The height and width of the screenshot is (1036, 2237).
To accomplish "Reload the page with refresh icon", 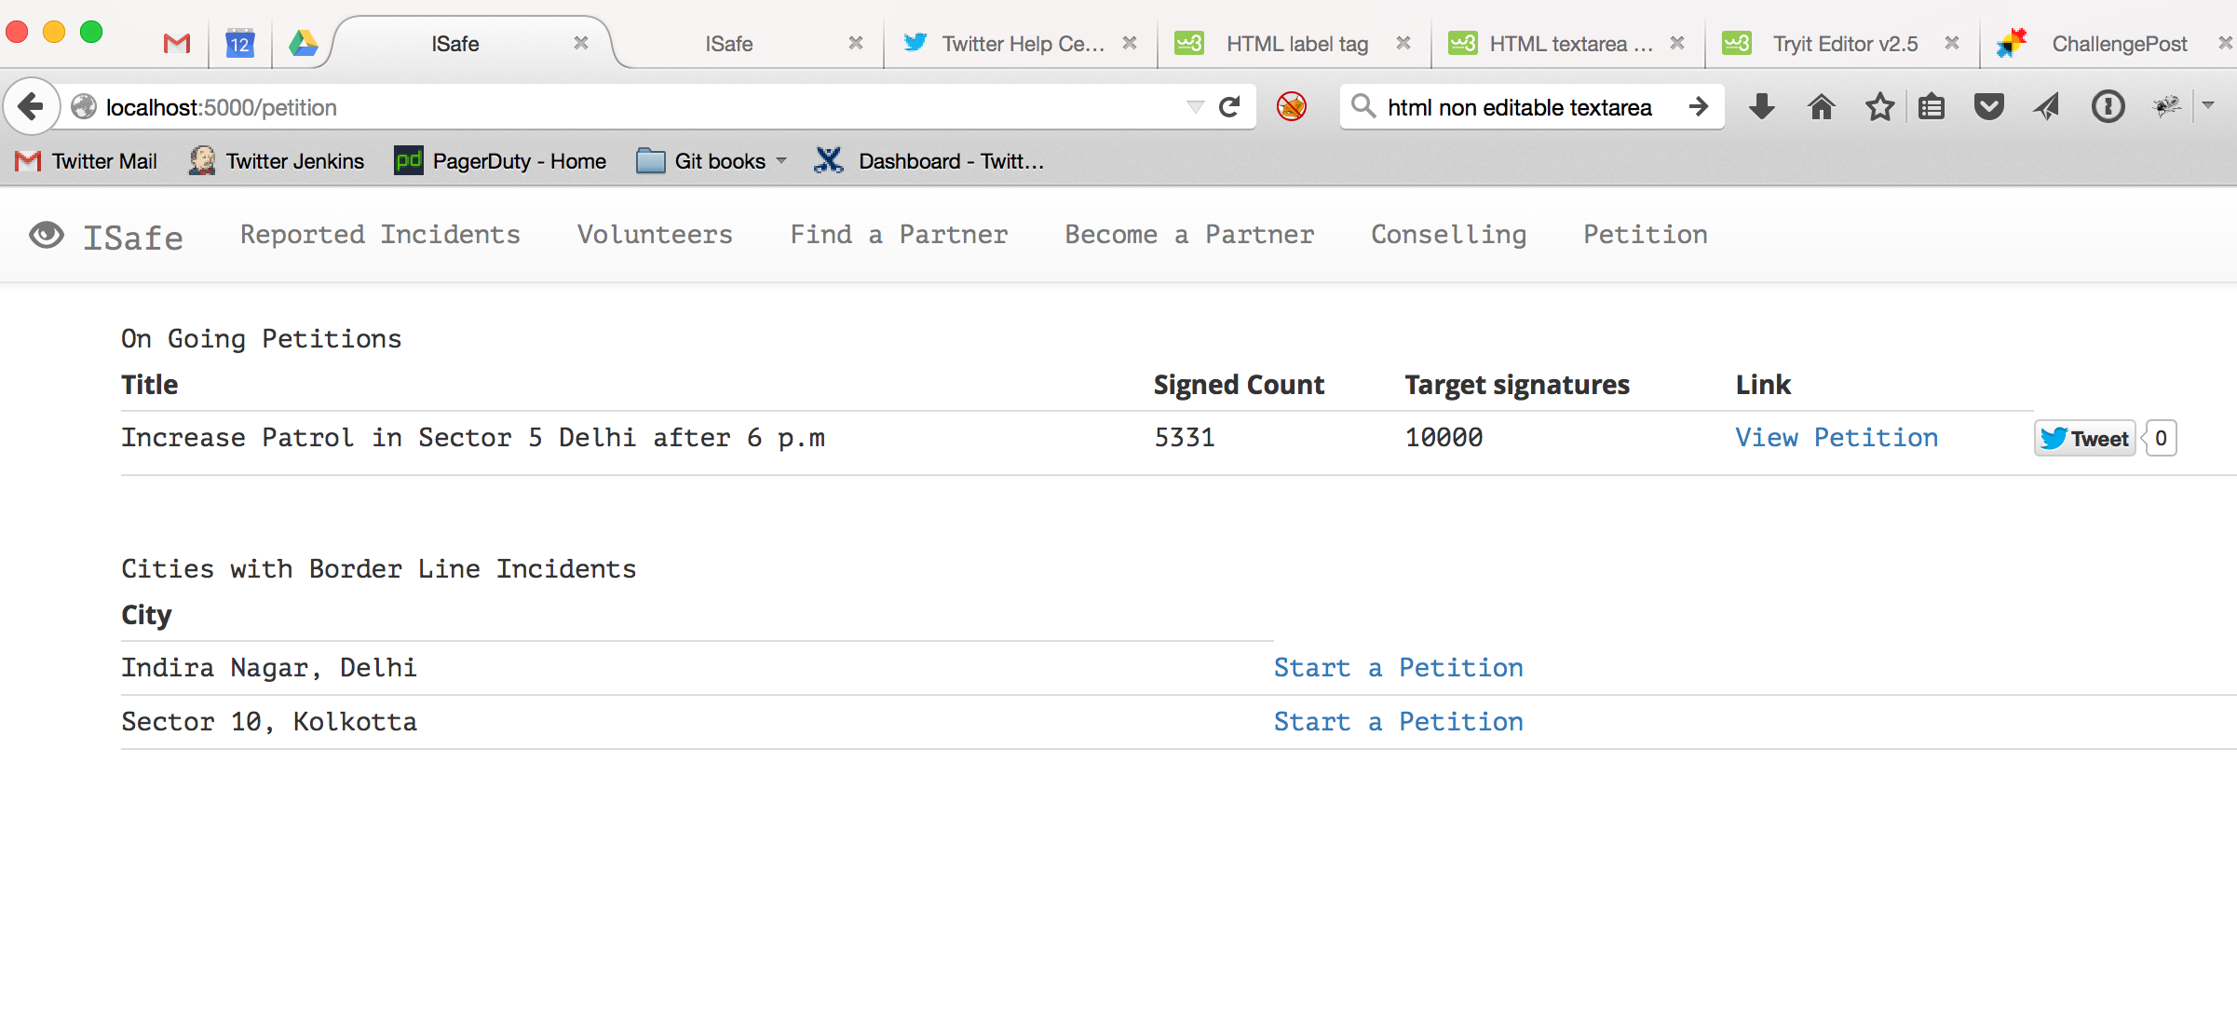I will point(1229,107).
